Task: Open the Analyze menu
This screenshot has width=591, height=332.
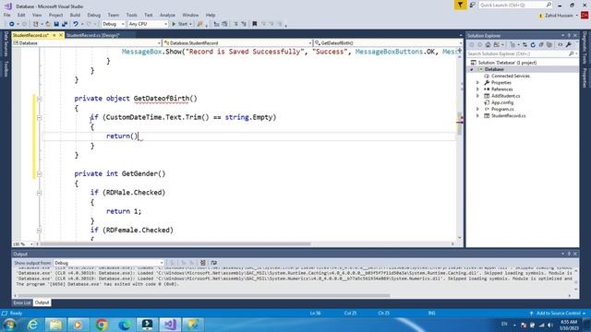Action: click(x=167, y=15)
